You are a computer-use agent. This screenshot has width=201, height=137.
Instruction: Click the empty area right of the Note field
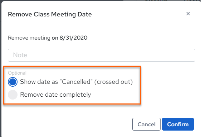click(198, 55)
